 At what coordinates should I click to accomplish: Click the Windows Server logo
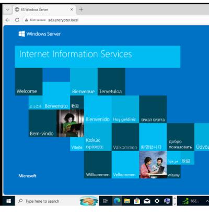point(40,34)
